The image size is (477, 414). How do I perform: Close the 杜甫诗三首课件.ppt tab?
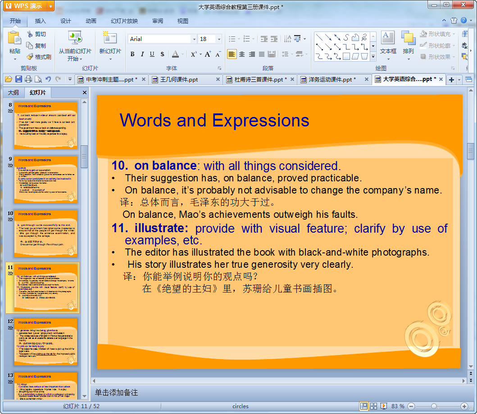(292, 79)
